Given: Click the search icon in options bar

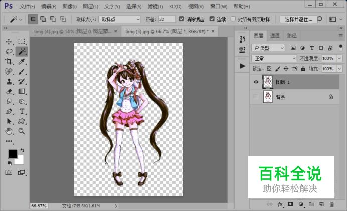Looking at the screenshot, I should click(x=320, y=19).
